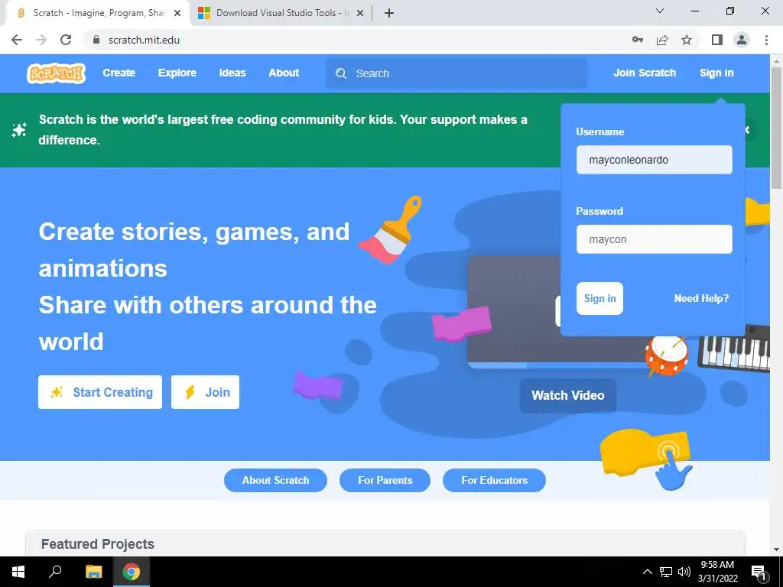This screenshot has width=783, height=587.
Task: Open the Explore menu item
Action: click(177, 73)
